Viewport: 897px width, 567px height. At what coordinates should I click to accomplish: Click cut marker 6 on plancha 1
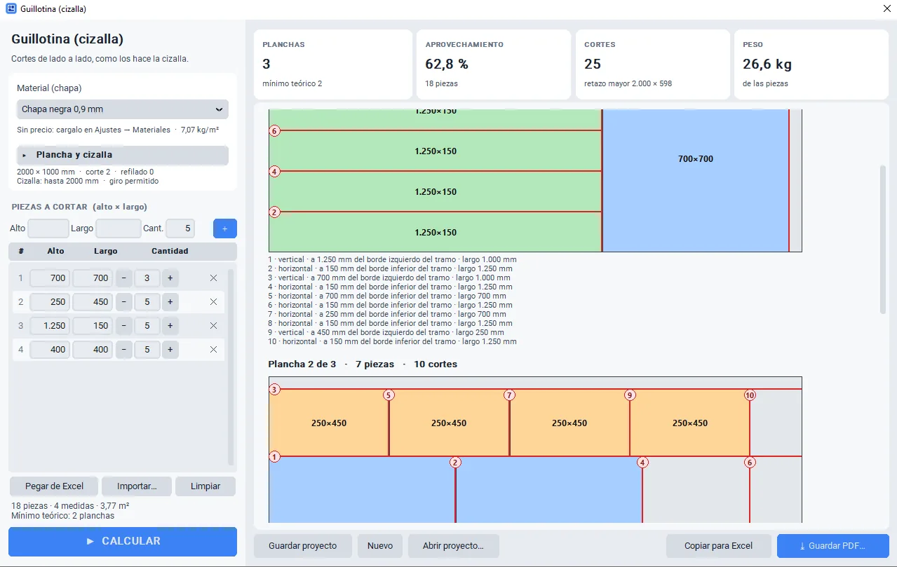[x=274, y=130]
